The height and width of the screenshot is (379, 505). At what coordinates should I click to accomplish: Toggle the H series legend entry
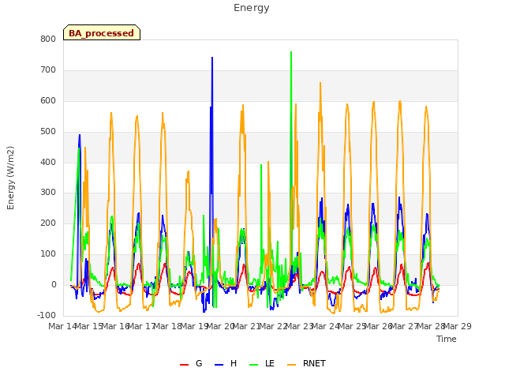[226, 363]
